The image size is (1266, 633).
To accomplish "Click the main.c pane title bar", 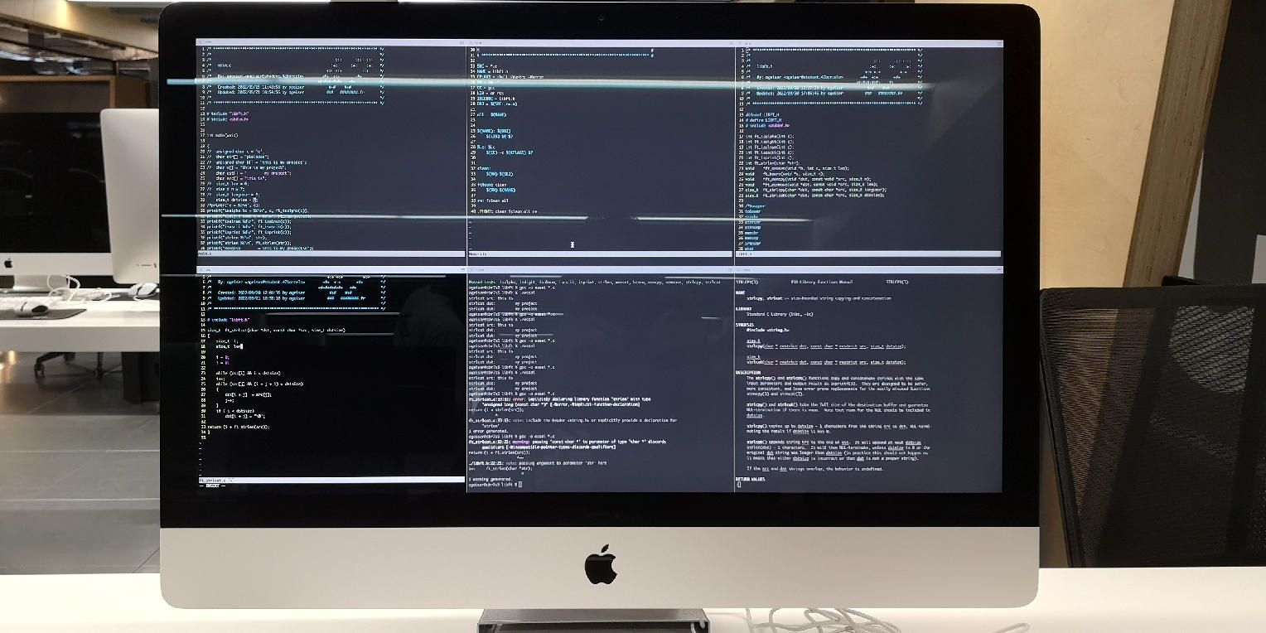I will (331, 41).
